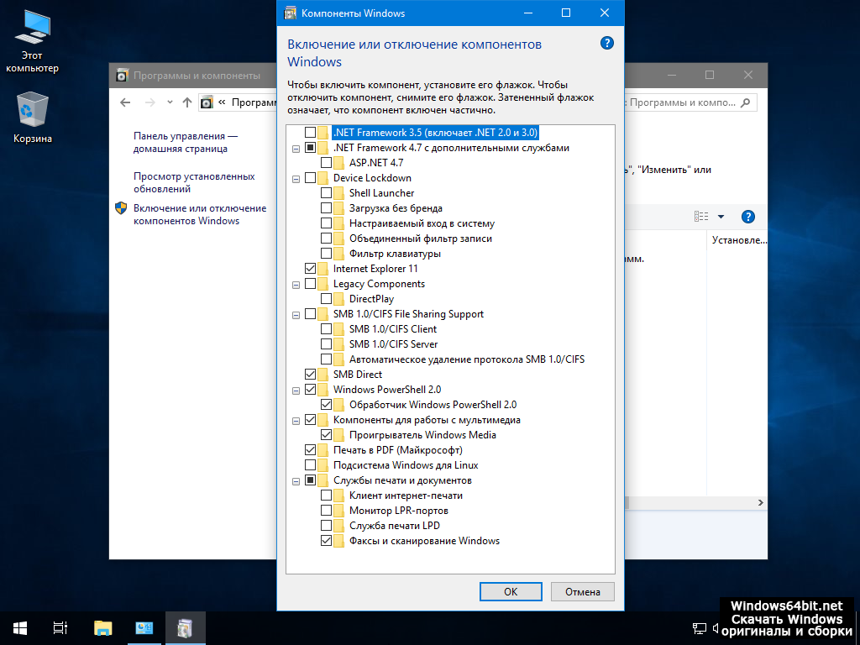The height and width of the screenshot is (645, 860).
Task: Uncheck Internet Explorer 11 component
Action: pos(311,269)
